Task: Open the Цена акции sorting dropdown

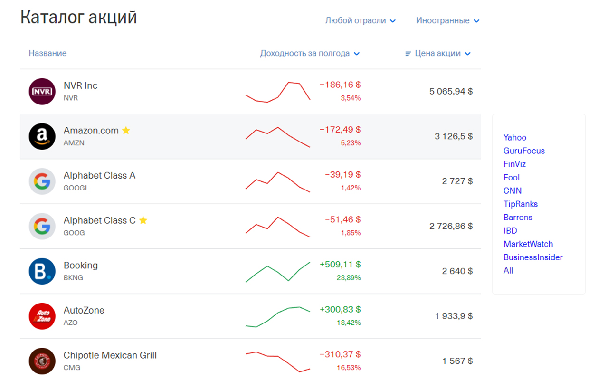Action: coord(443,53)
